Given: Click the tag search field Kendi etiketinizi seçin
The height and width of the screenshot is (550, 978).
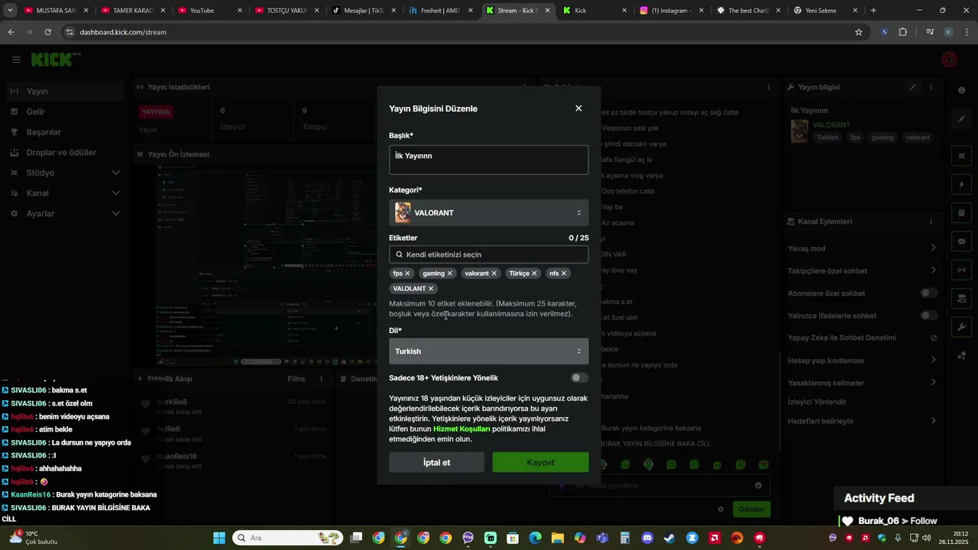Looking at the screenshot, I should coord(488,254).
